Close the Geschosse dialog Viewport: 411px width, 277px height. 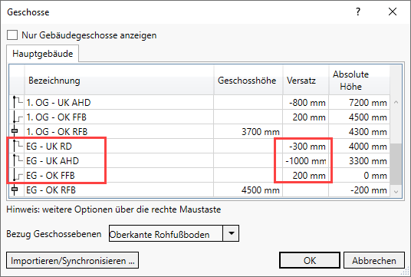[x=393, y=12]
